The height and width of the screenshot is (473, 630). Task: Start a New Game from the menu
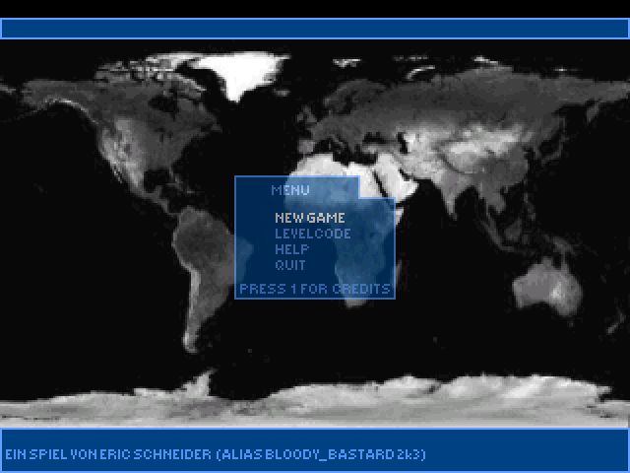[310, 218]
